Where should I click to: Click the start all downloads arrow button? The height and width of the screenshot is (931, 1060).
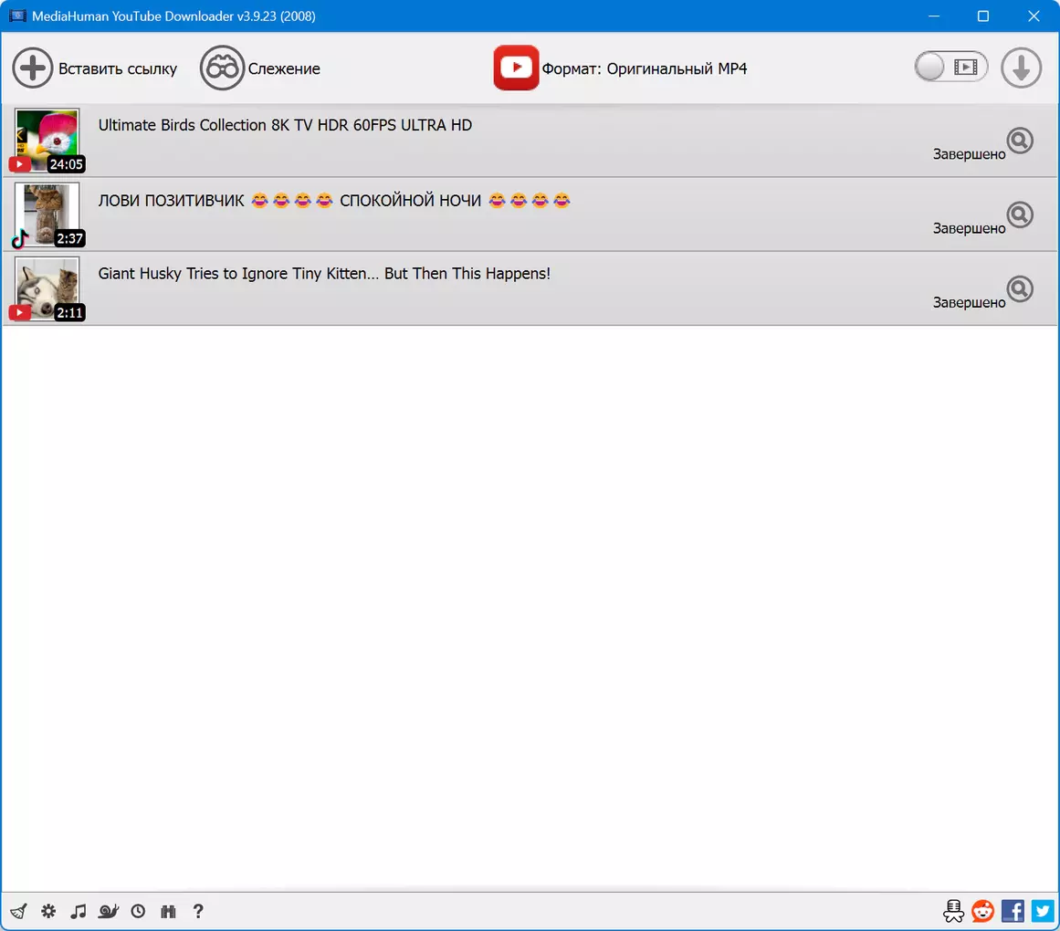(1021, 68)
